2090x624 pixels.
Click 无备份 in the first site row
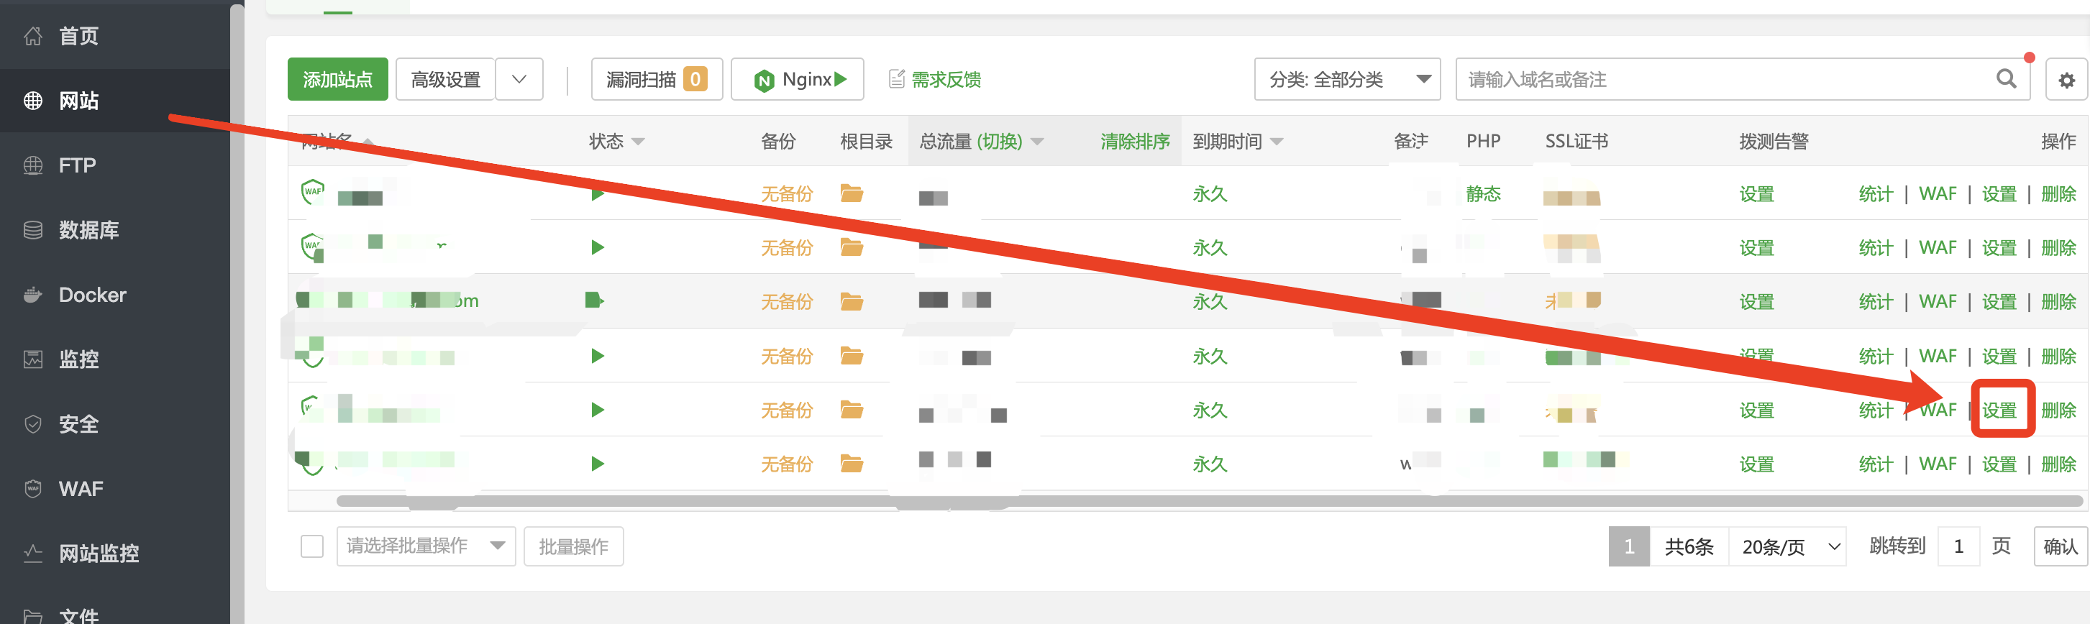785,194
